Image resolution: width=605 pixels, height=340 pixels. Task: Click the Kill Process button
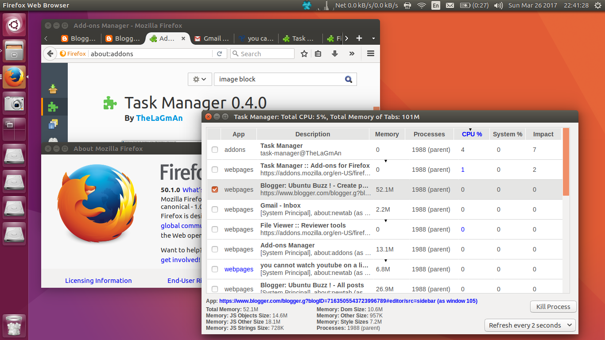(x=553, y=307)
